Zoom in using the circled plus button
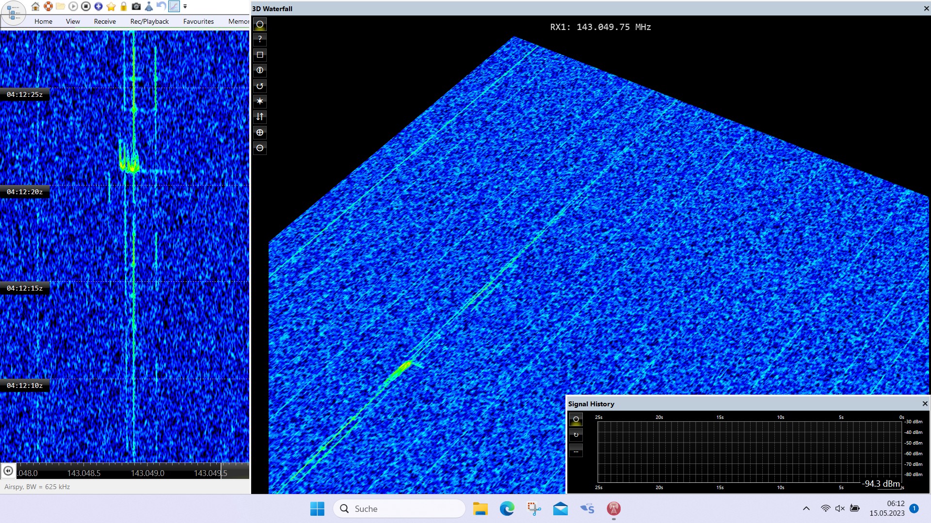The height and width of the screenshot is (523, 931). tap(260, 132)
